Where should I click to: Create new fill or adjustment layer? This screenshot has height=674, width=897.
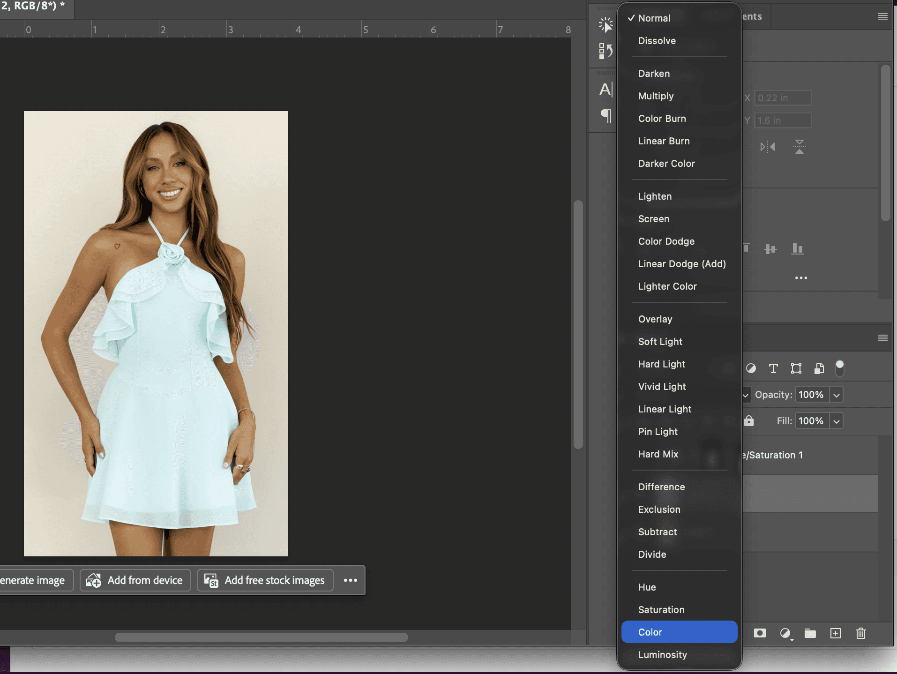pos(785,633)
